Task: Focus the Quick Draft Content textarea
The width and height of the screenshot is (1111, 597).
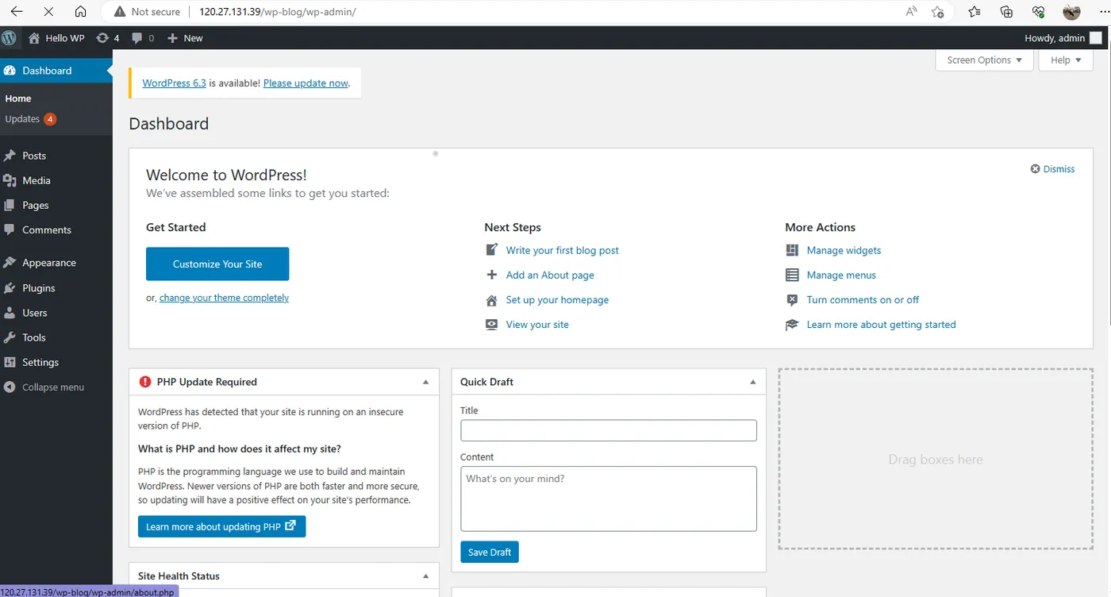Action: click(x=609, y=499)
